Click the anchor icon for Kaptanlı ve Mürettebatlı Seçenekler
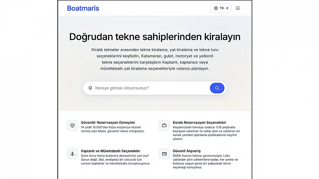 [72, 154]
